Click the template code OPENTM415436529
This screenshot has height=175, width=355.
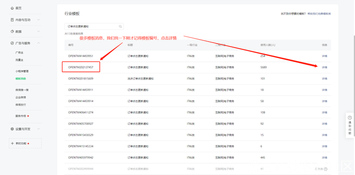tap(80, 135)
